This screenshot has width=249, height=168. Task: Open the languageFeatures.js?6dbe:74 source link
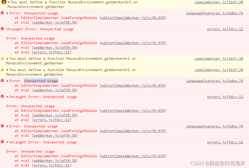[x=215, y=13]
